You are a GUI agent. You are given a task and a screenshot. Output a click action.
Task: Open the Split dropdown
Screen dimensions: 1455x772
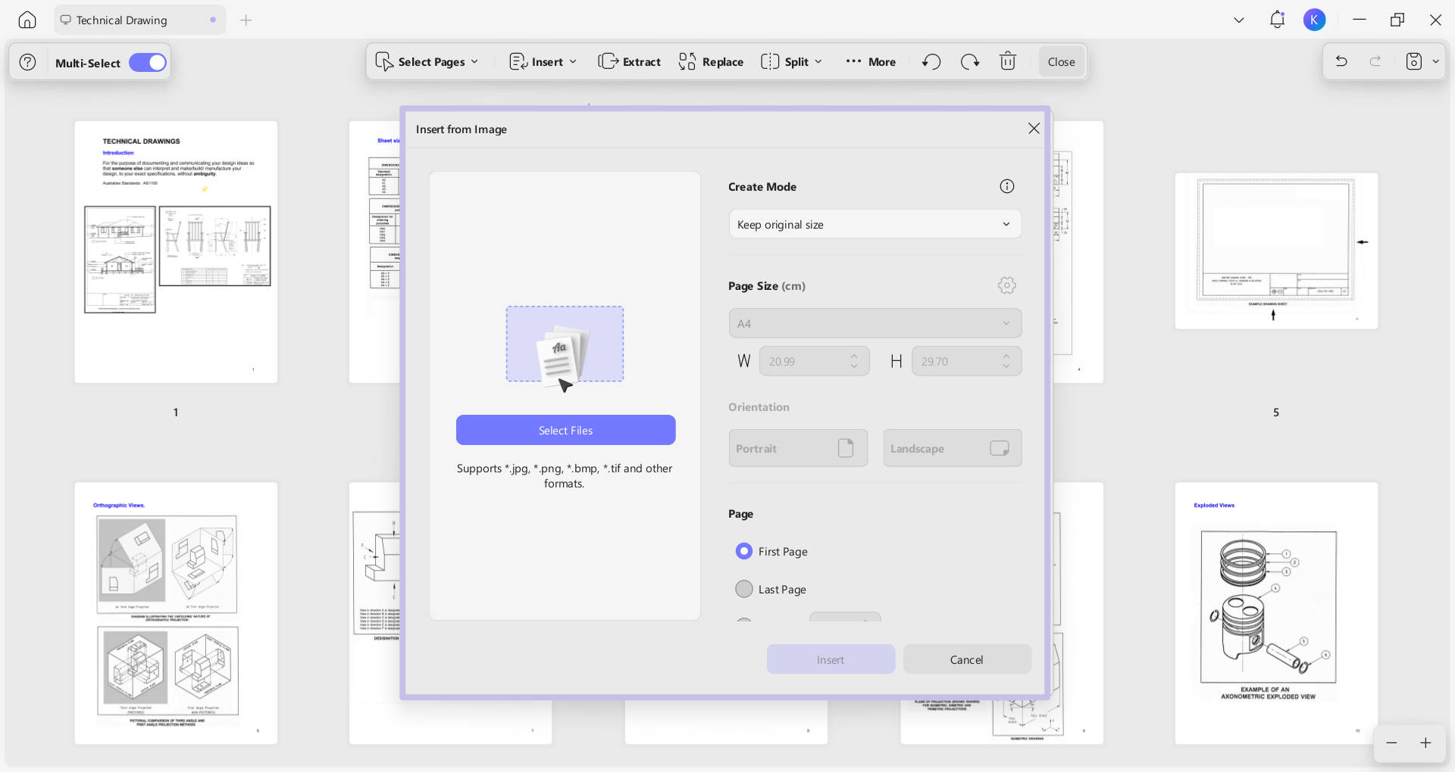(792, 62)
